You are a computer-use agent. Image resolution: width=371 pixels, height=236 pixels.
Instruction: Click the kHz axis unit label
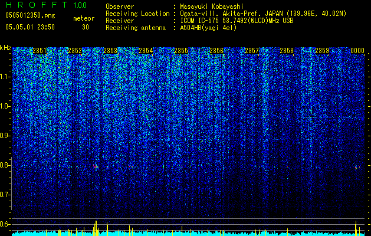(5, 48)
